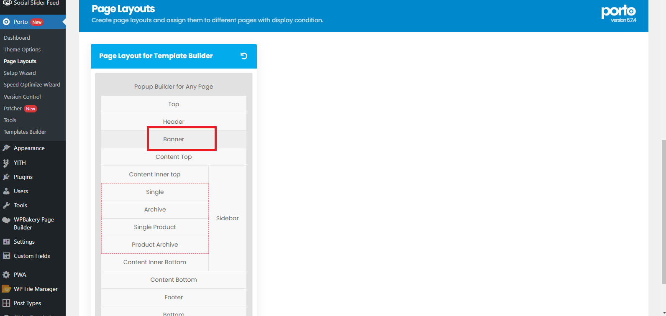
Task: Select the Top layout block
Action: pyautogui.click(x=174, y=104)
